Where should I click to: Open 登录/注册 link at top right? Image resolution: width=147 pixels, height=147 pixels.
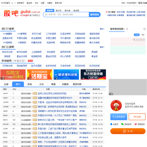[x=143, y=3]
